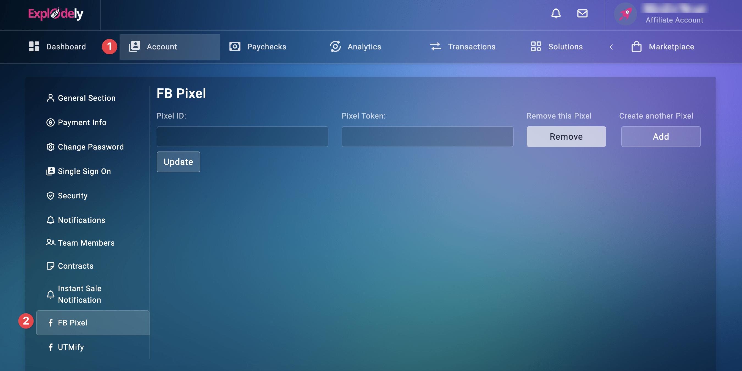Viewport: 742px width, 371px height.
Task: Click the Change Password gear icon
Action: pyautogui.click(x=50, y=147)
